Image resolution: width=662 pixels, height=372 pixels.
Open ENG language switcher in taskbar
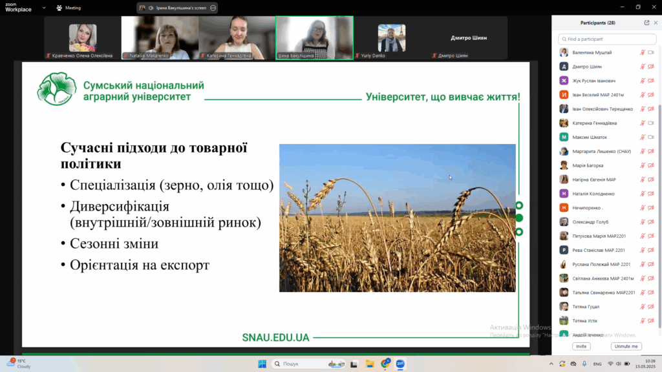coord(597,364)
